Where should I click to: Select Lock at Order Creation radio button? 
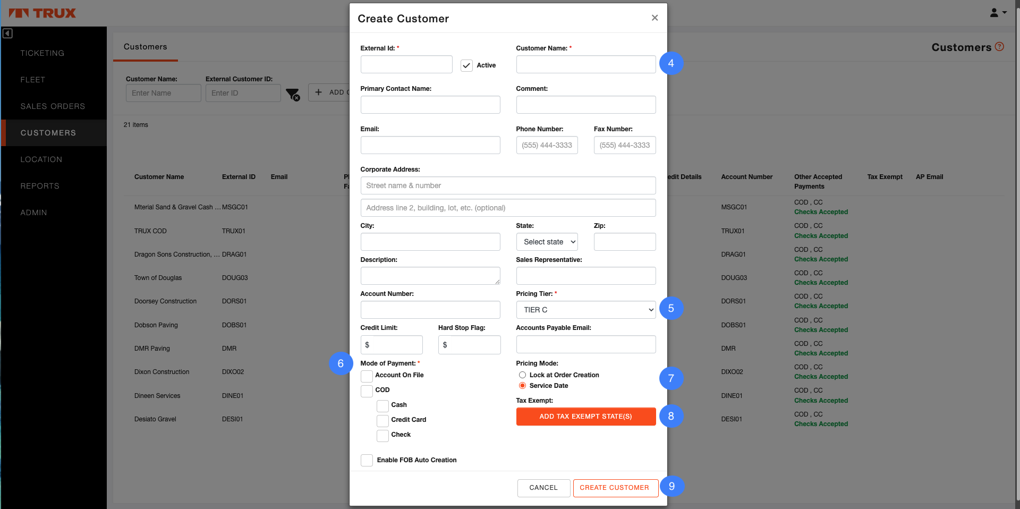[x=522, y=375]
